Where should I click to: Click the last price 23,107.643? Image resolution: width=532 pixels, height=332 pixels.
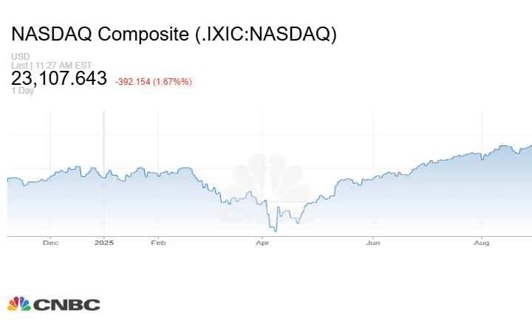tap(59, 79)
